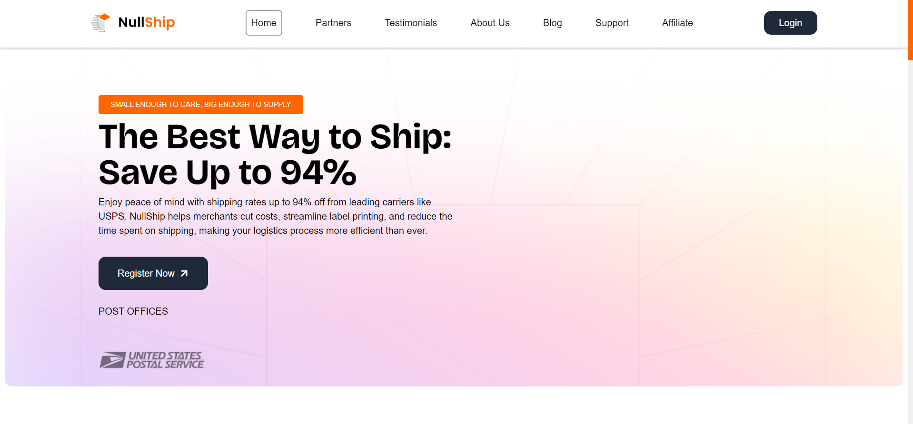Open the Affiliate page
The image size is (913, 424).
click(677, 23)
